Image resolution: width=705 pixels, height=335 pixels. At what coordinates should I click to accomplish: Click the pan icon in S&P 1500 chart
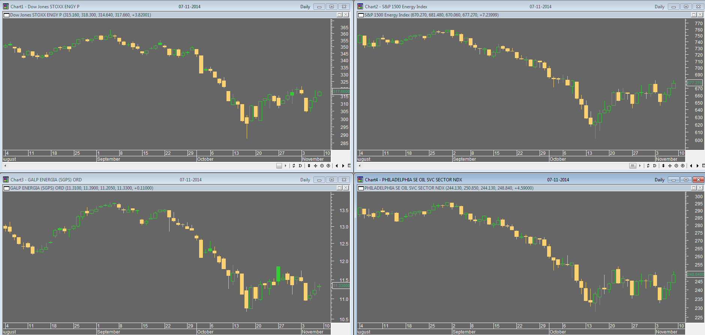[x=670, y=166]
